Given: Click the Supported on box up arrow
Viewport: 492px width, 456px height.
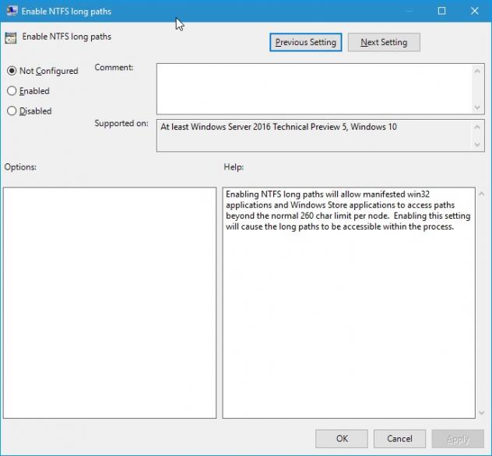Looking at the screenshot, I should (478, 127).
